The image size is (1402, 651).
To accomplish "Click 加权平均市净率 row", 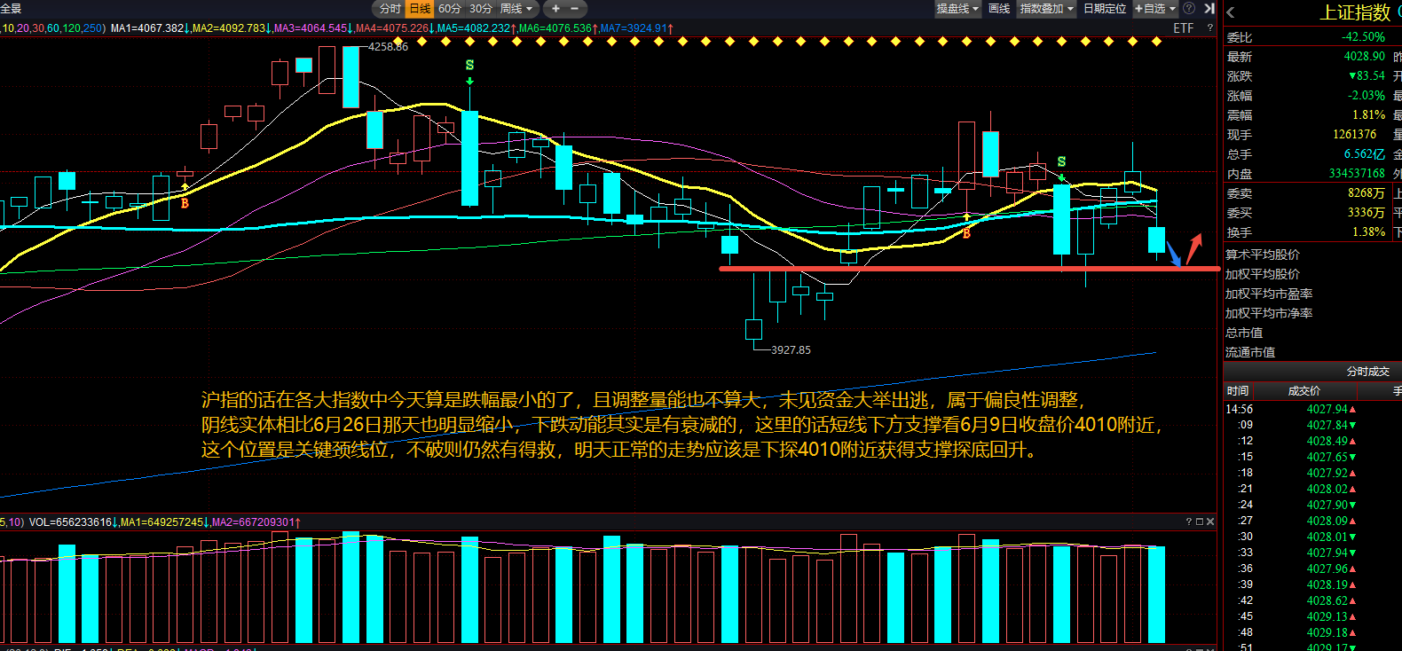I will (x=1313, y=313).
